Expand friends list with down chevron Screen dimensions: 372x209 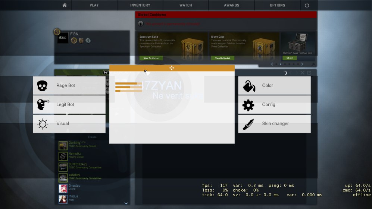[126, 203]
